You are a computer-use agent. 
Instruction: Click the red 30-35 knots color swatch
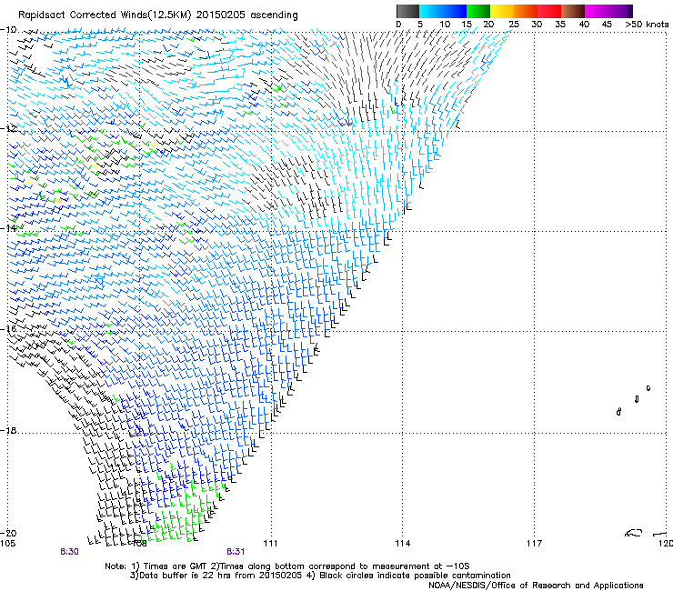(x=549, y=12)
